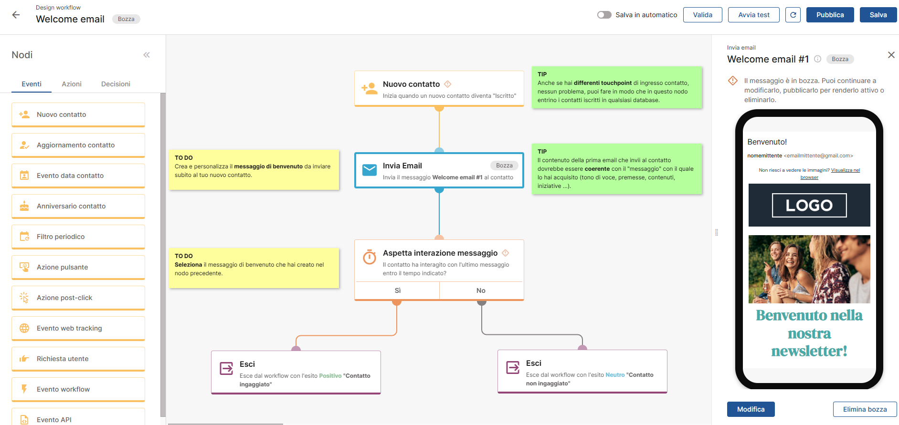Click the envelope icon on Invia Email node
This screenshot has width=899, height=425.
click(x=370, y=170)
